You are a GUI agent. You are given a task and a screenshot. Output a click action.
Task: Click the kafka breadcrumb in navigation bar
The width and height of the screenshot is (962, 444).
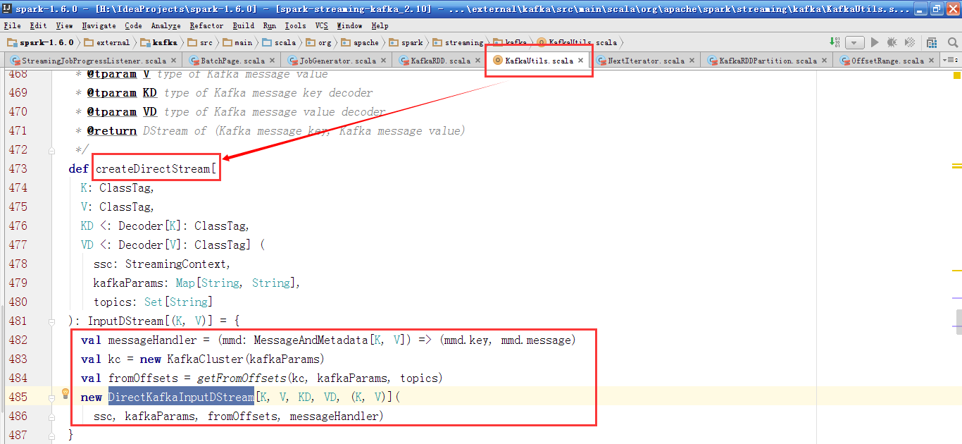point(164,42)
